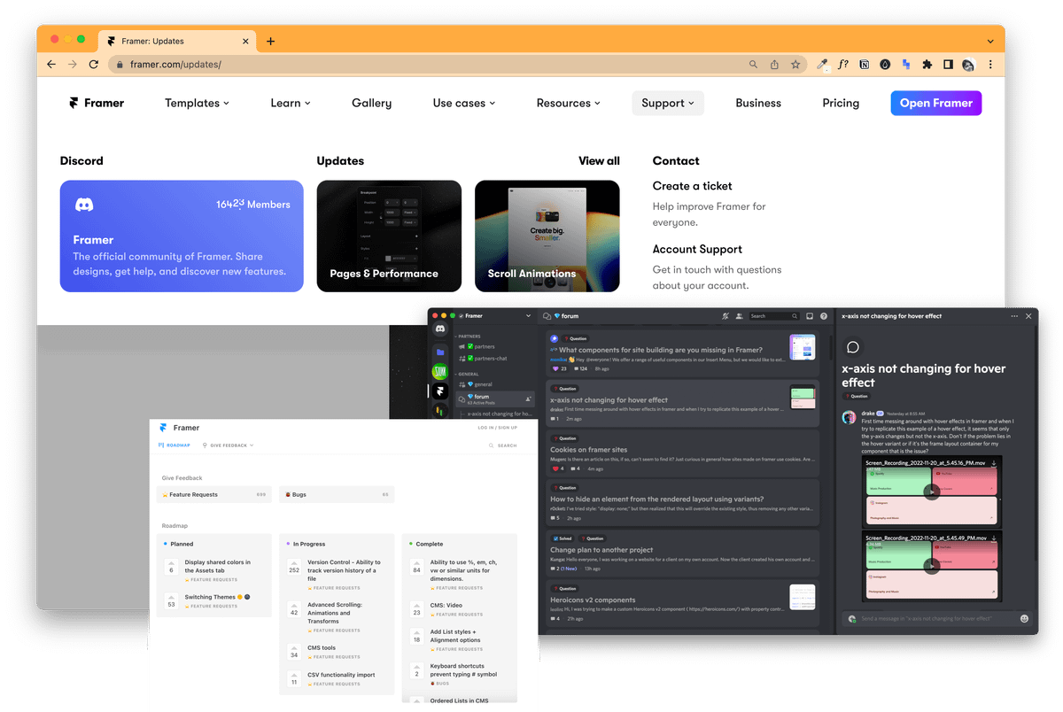Show the member list in Discord
The height and width of the screenshot is (712, 1063).
[739, 316]
